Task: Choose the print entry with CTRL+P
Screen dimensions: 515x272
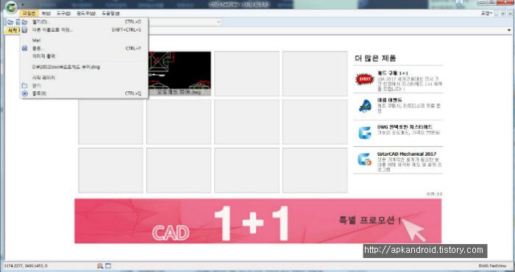Action: 84,49
